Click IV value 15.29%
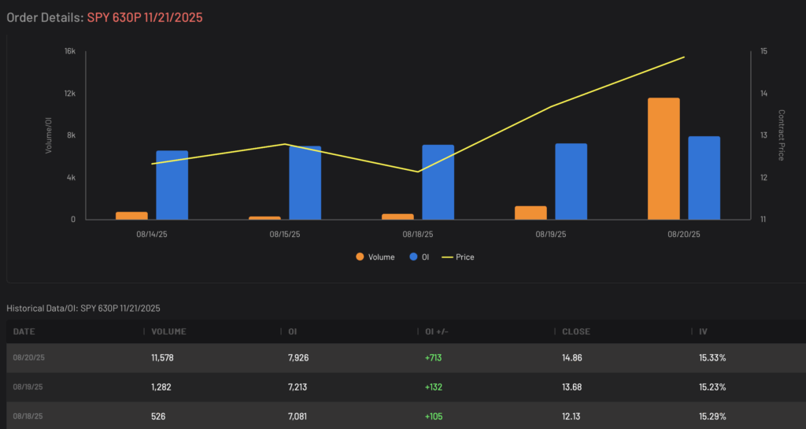This screenshot has width=806, height=429. pos(712,416)
